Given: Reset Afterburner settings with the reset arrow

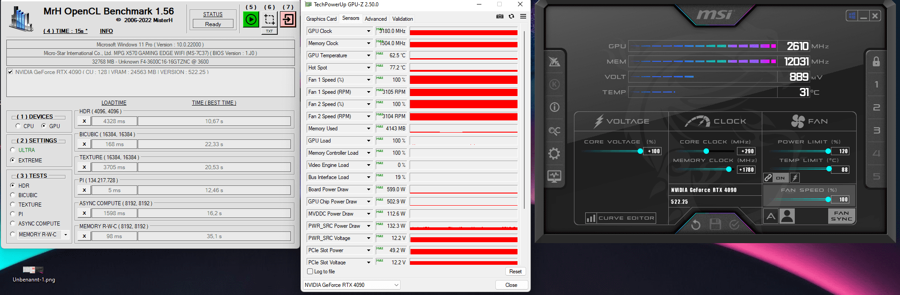Looking at the screenshot, I should 696,224.
